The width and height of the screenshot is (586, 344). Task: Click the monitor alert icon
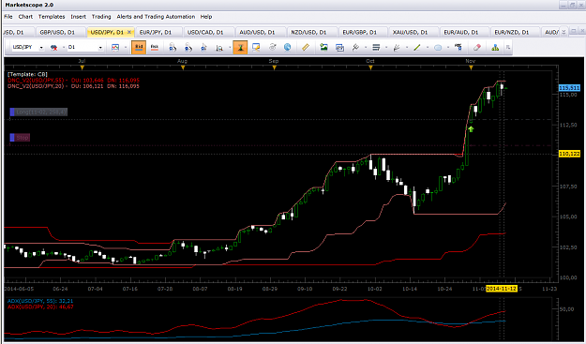pyautogui.click(x=256, y=48)
